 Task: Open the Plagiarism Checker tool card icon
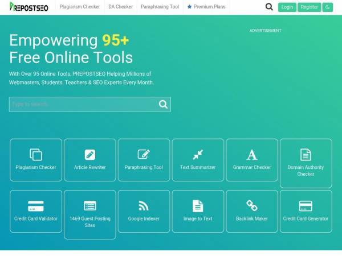click(36, 155)
